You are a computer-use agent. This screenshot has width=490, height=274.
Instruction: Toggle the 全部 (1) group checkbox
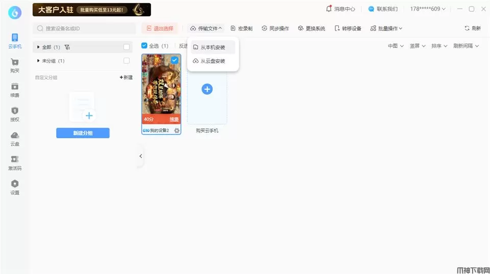(127, 47)
